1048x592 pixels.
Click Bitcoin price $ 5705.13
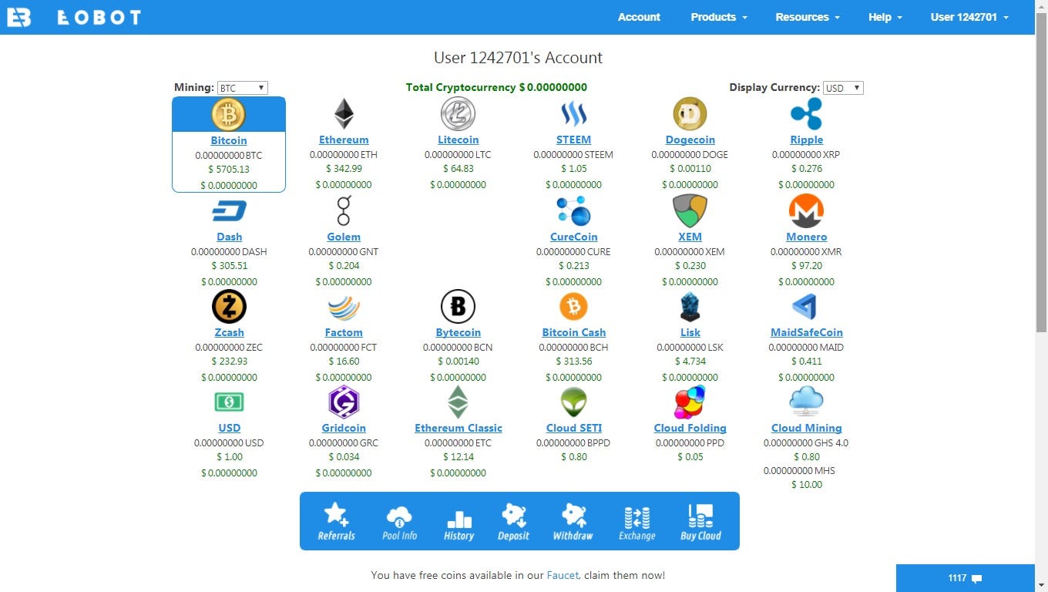(229, 170)
